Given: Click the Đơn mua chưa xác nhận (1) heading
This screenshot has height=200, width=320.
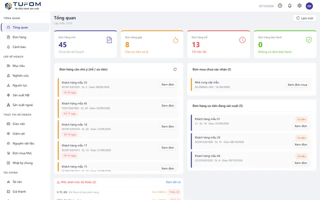Looking at the screenshot, I should coord(212,69).
